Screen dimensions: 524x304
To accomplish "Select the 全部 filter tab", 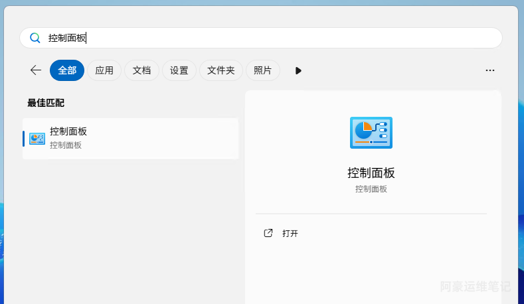I will 67,70.
